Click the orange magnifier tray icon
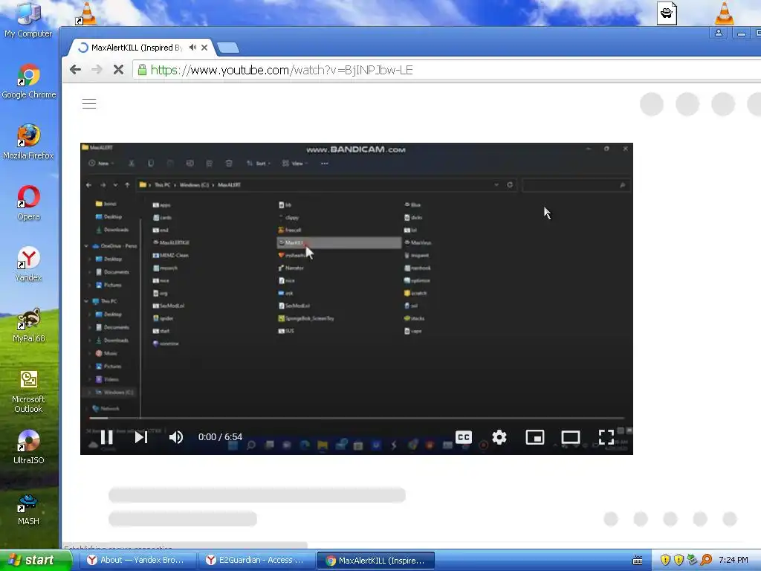761x571 pixels. coord(706,561)
